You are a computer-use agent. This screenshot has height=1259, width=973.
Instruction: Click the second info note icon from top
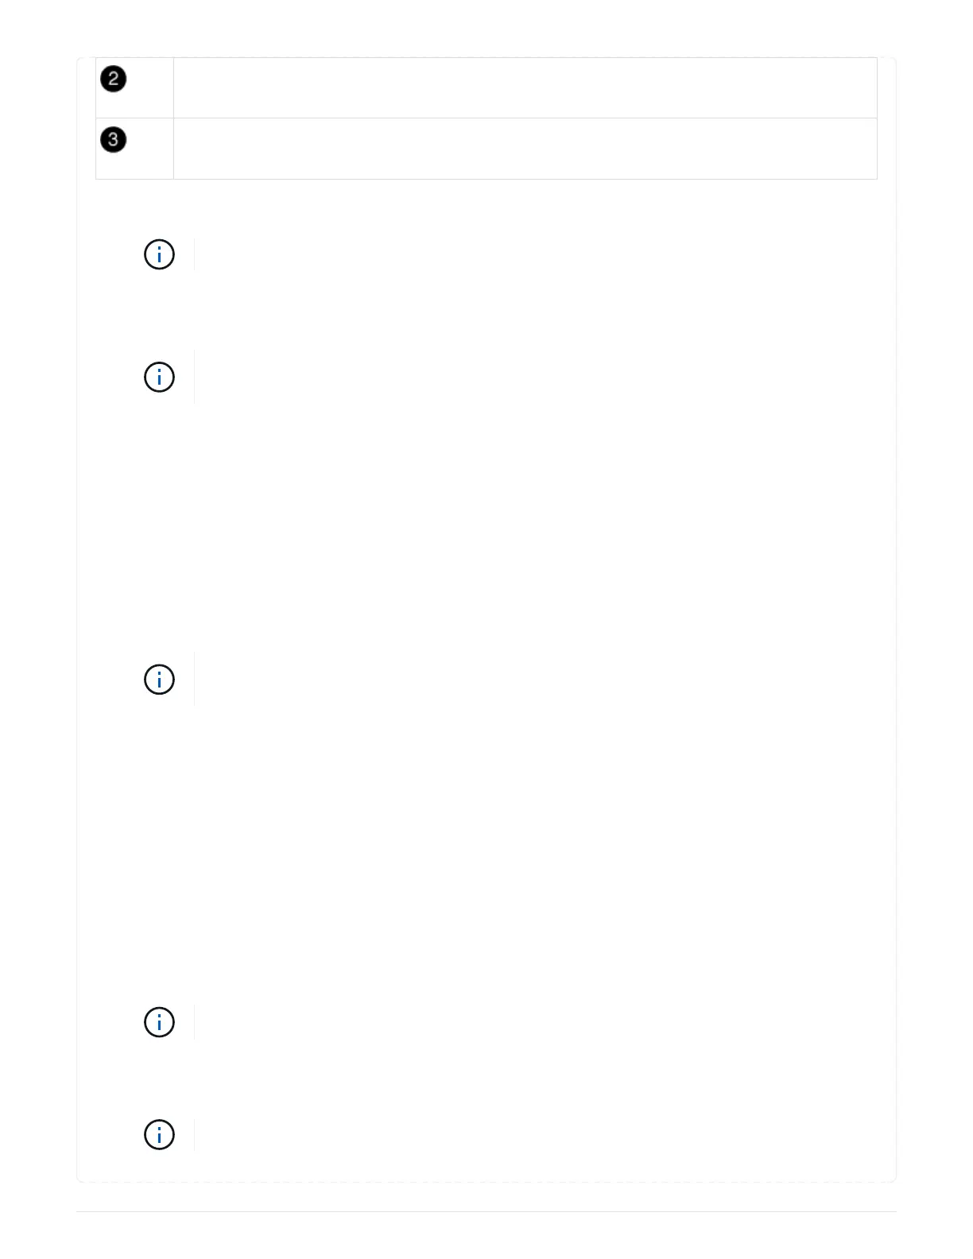pyautogui.click(x=159, y=377)
